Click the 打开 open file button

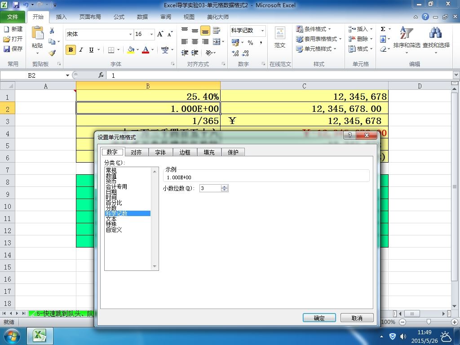[x=13, y=39]
